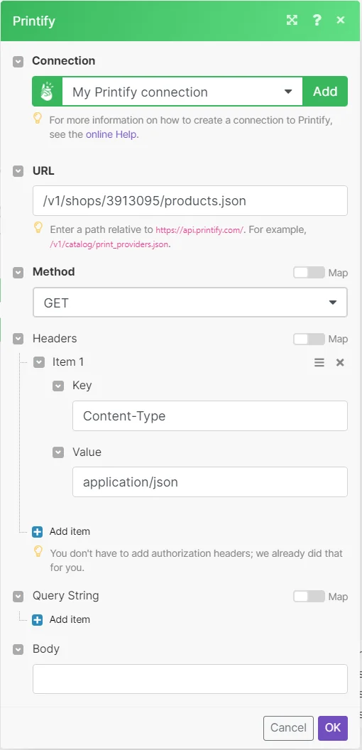Open the My Printify connection dropdown
The height and width of the screenshot is (750, 362).
click(182, 92)
